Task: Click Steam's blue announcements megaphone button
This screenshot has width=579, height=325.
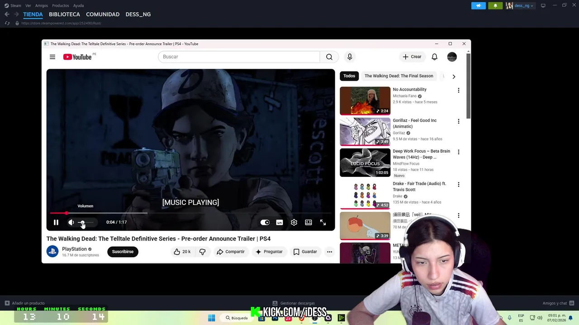Action: (479, 5)
